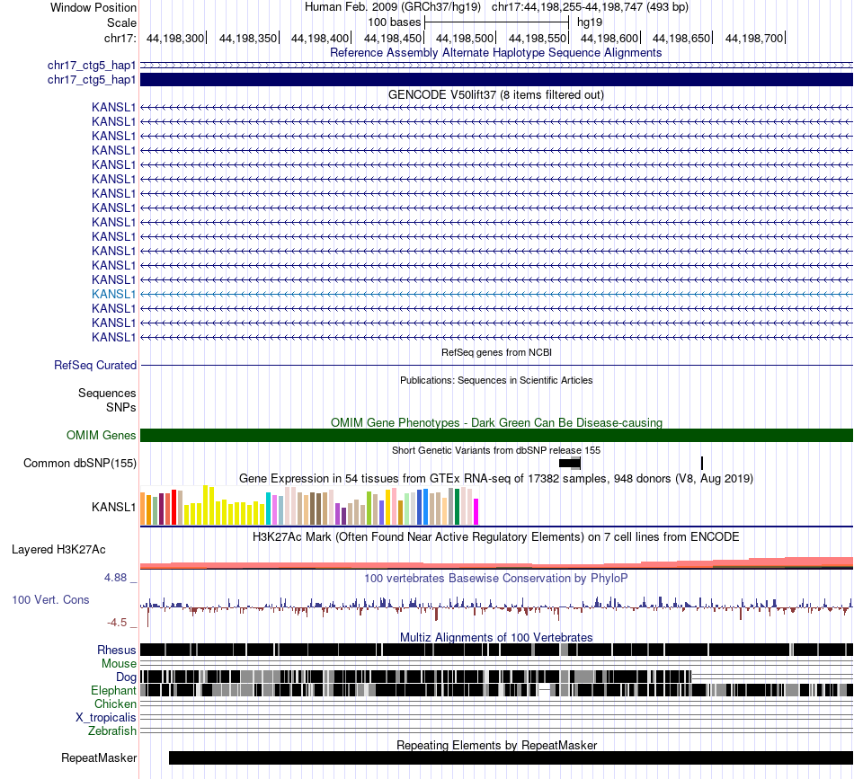
Task: Open the Reference Assembly Alternate Haplotype track title
Action: (x=495, y=53)
